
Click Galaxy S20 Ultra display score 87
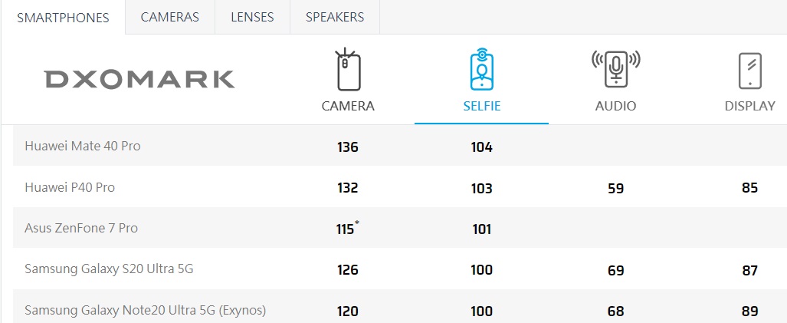point(749,270)
